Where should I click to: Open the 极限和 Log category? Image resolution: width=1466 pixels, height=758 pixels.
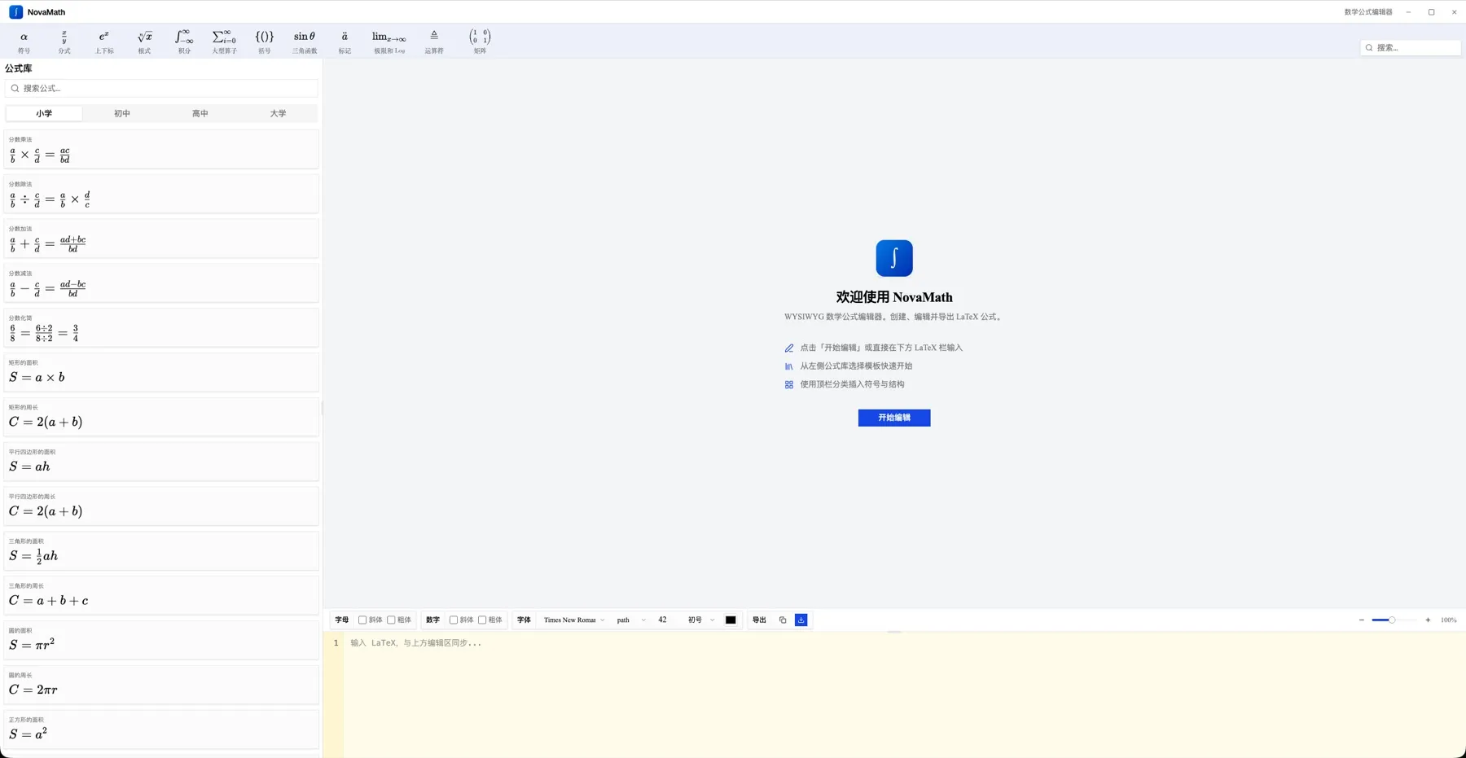pyautogui.click(x=389, y=42)
